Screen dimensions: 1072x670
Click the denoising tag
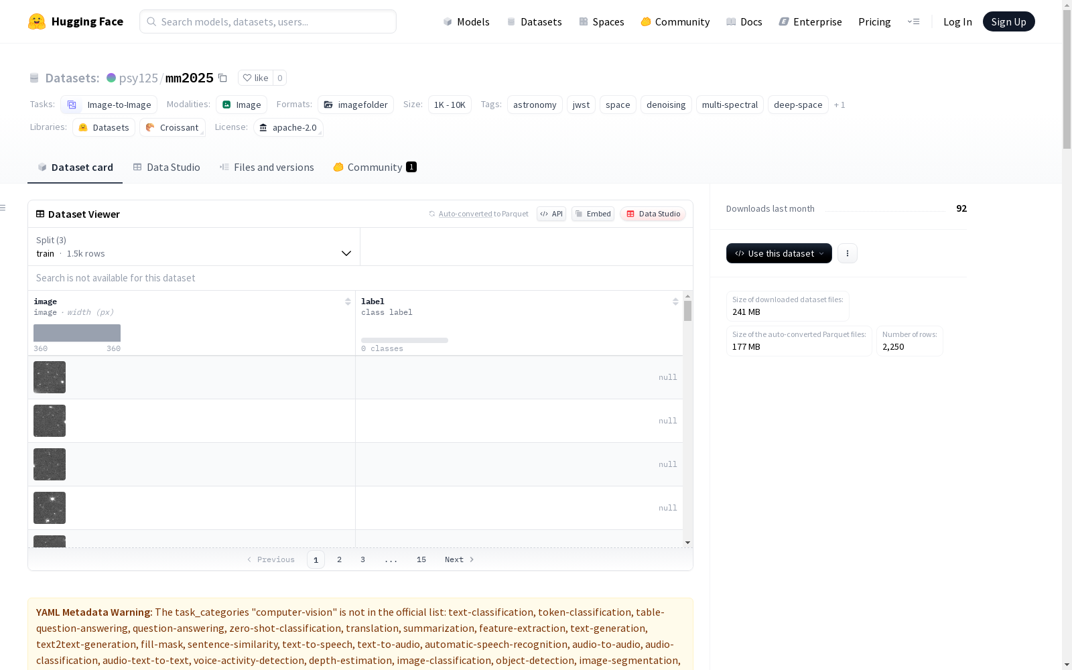[666, 105]
